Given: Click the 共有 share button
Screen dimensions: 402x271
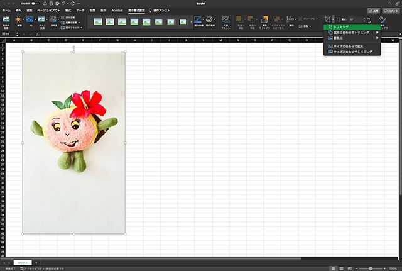Looking at the screenshot, I should (x=373, y=11).
